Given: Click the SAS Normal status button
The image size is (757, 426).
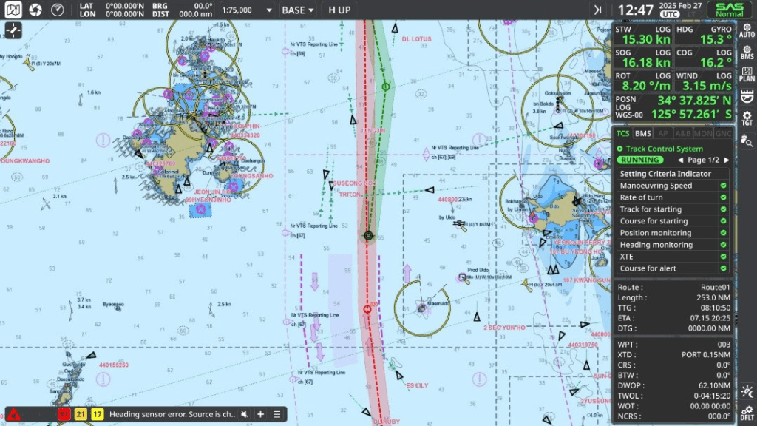Looking at the screenshot, I should click(729, 10).
